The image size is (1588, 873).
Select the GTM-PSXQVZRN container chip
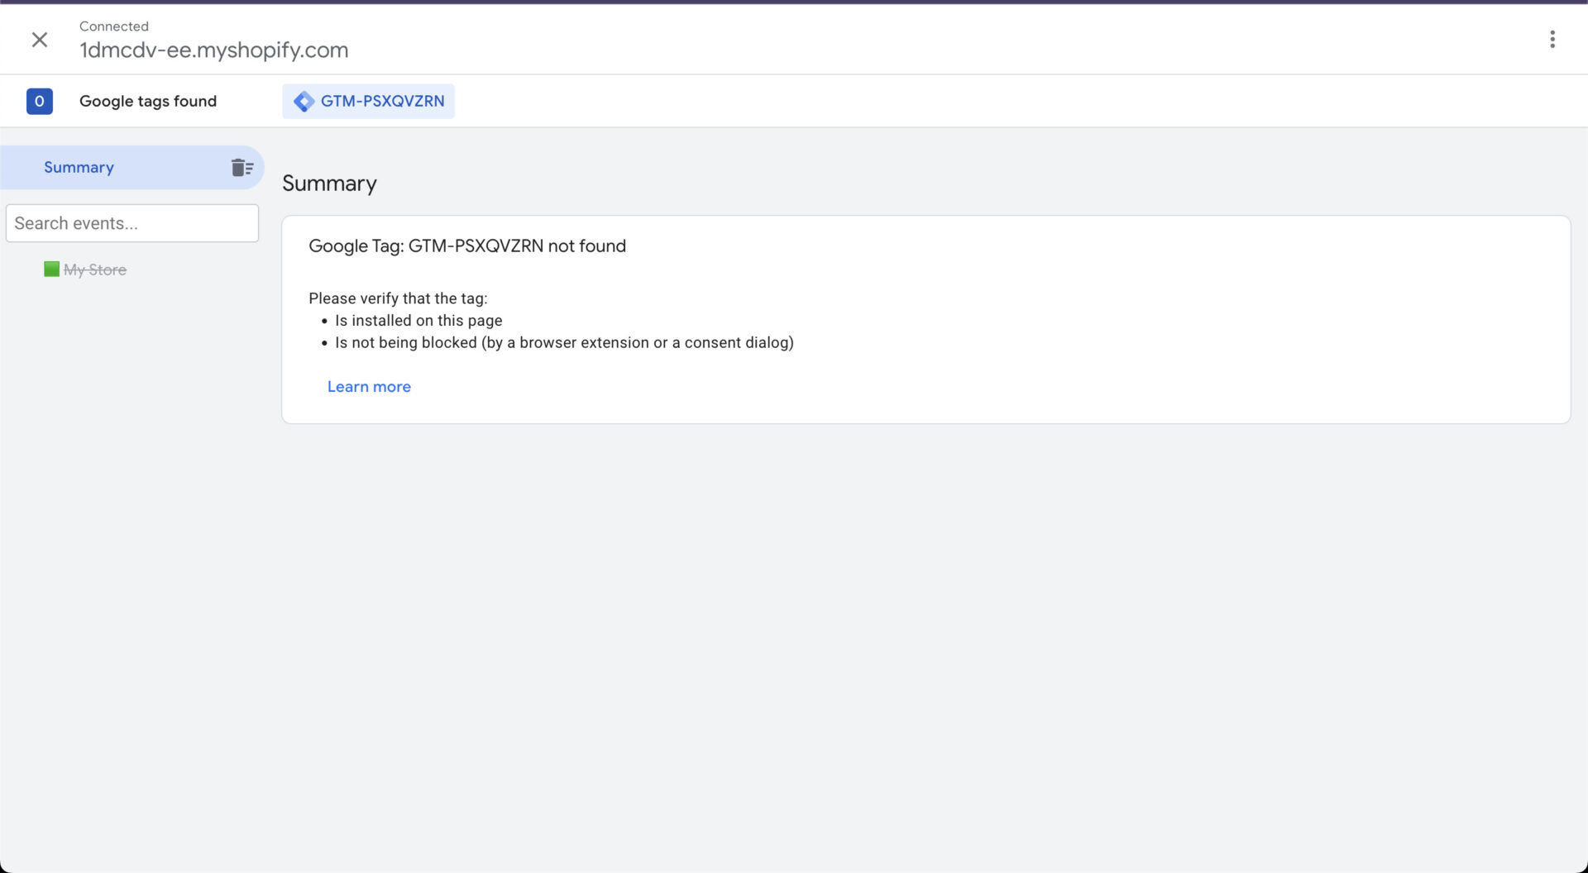click(381, 101)
